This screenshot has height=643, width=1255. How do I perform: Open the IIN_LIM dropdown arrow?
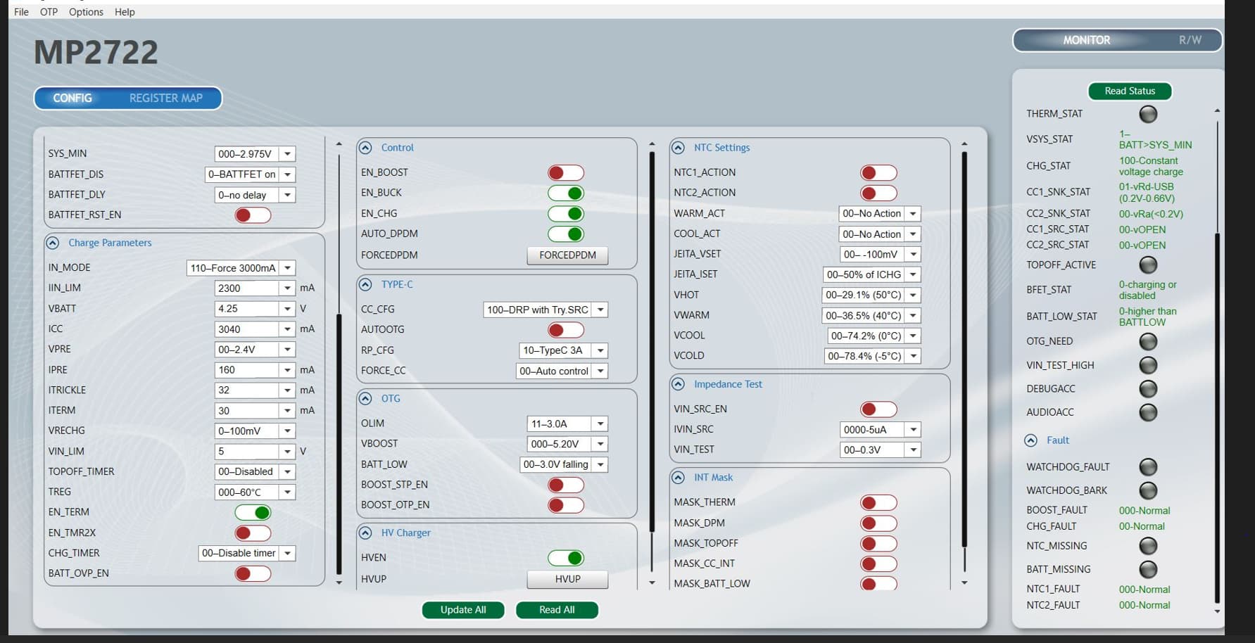pos(287,288)
